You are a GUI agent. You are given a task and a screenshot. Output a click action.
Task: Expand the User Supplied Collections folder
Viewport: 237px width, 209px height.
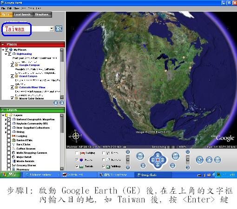pos(6,128)
